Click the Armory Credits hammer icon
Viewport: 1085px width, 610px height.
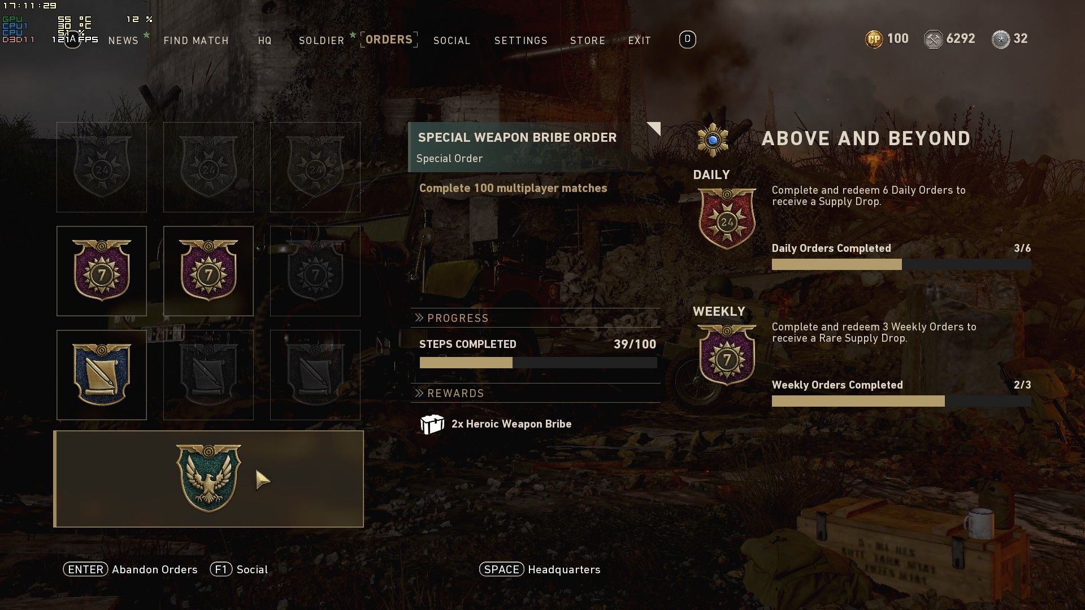tap(933, 39)
